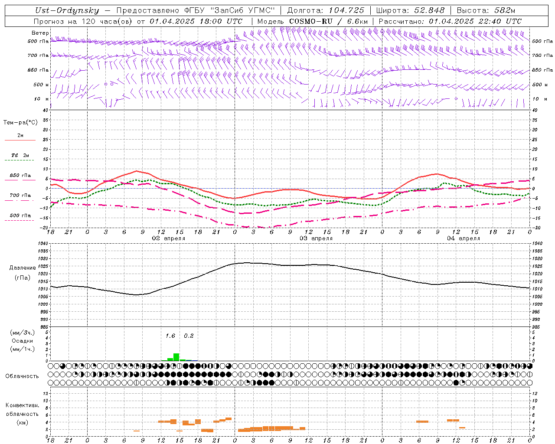Select the Облачность cloud cover label
The width and height of the screenshot is (555, 444).
[x=22, y=376]
